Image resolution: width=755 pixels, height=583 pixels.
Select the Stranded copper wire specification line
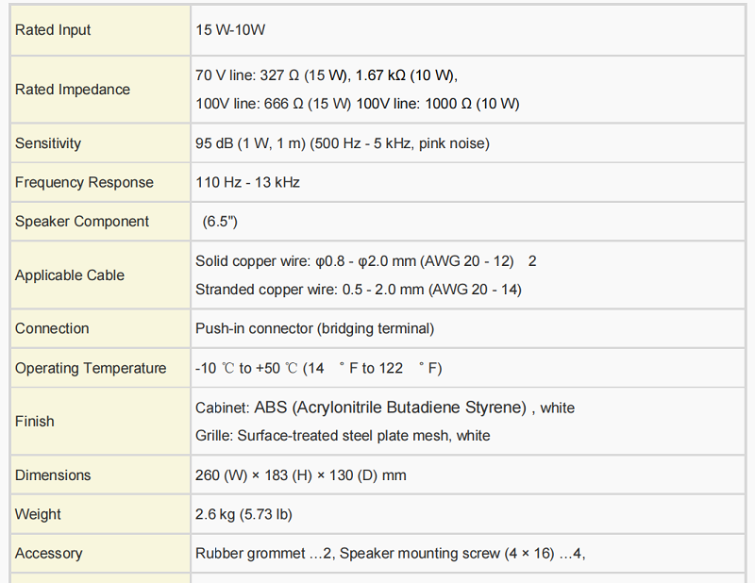358,290
